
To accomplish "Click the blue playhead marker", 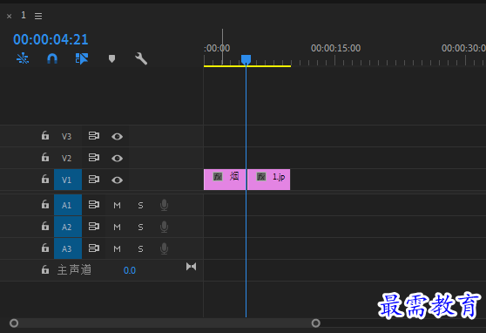I will (246, 59).
